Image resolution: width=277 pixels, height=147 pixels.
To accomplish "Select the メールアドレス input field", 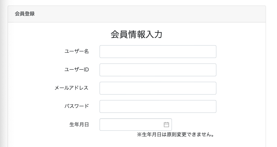I will 158,88.
